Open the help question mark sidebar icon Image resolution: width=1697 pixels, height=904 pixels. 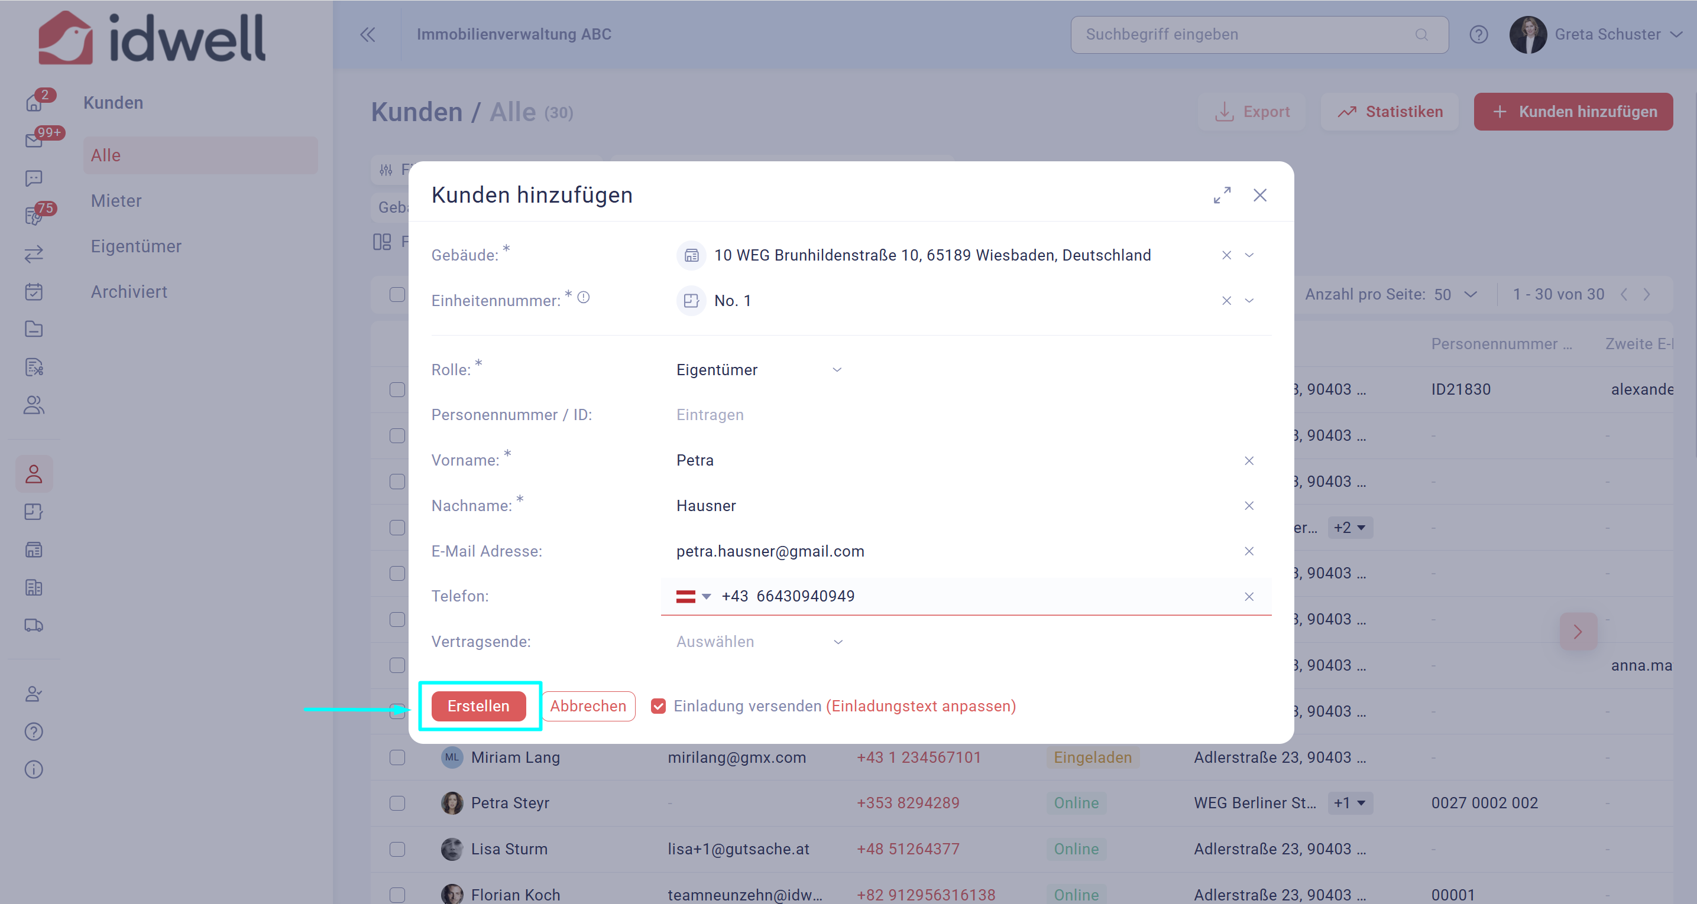(34, 731)
